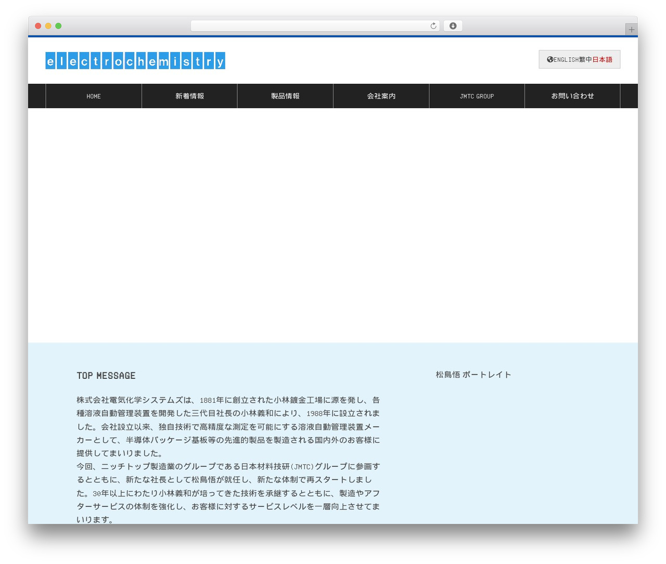The height and width of the screenshot is (564, 666).
Task: Select 日本語 language option
Action: pos(602,60)
